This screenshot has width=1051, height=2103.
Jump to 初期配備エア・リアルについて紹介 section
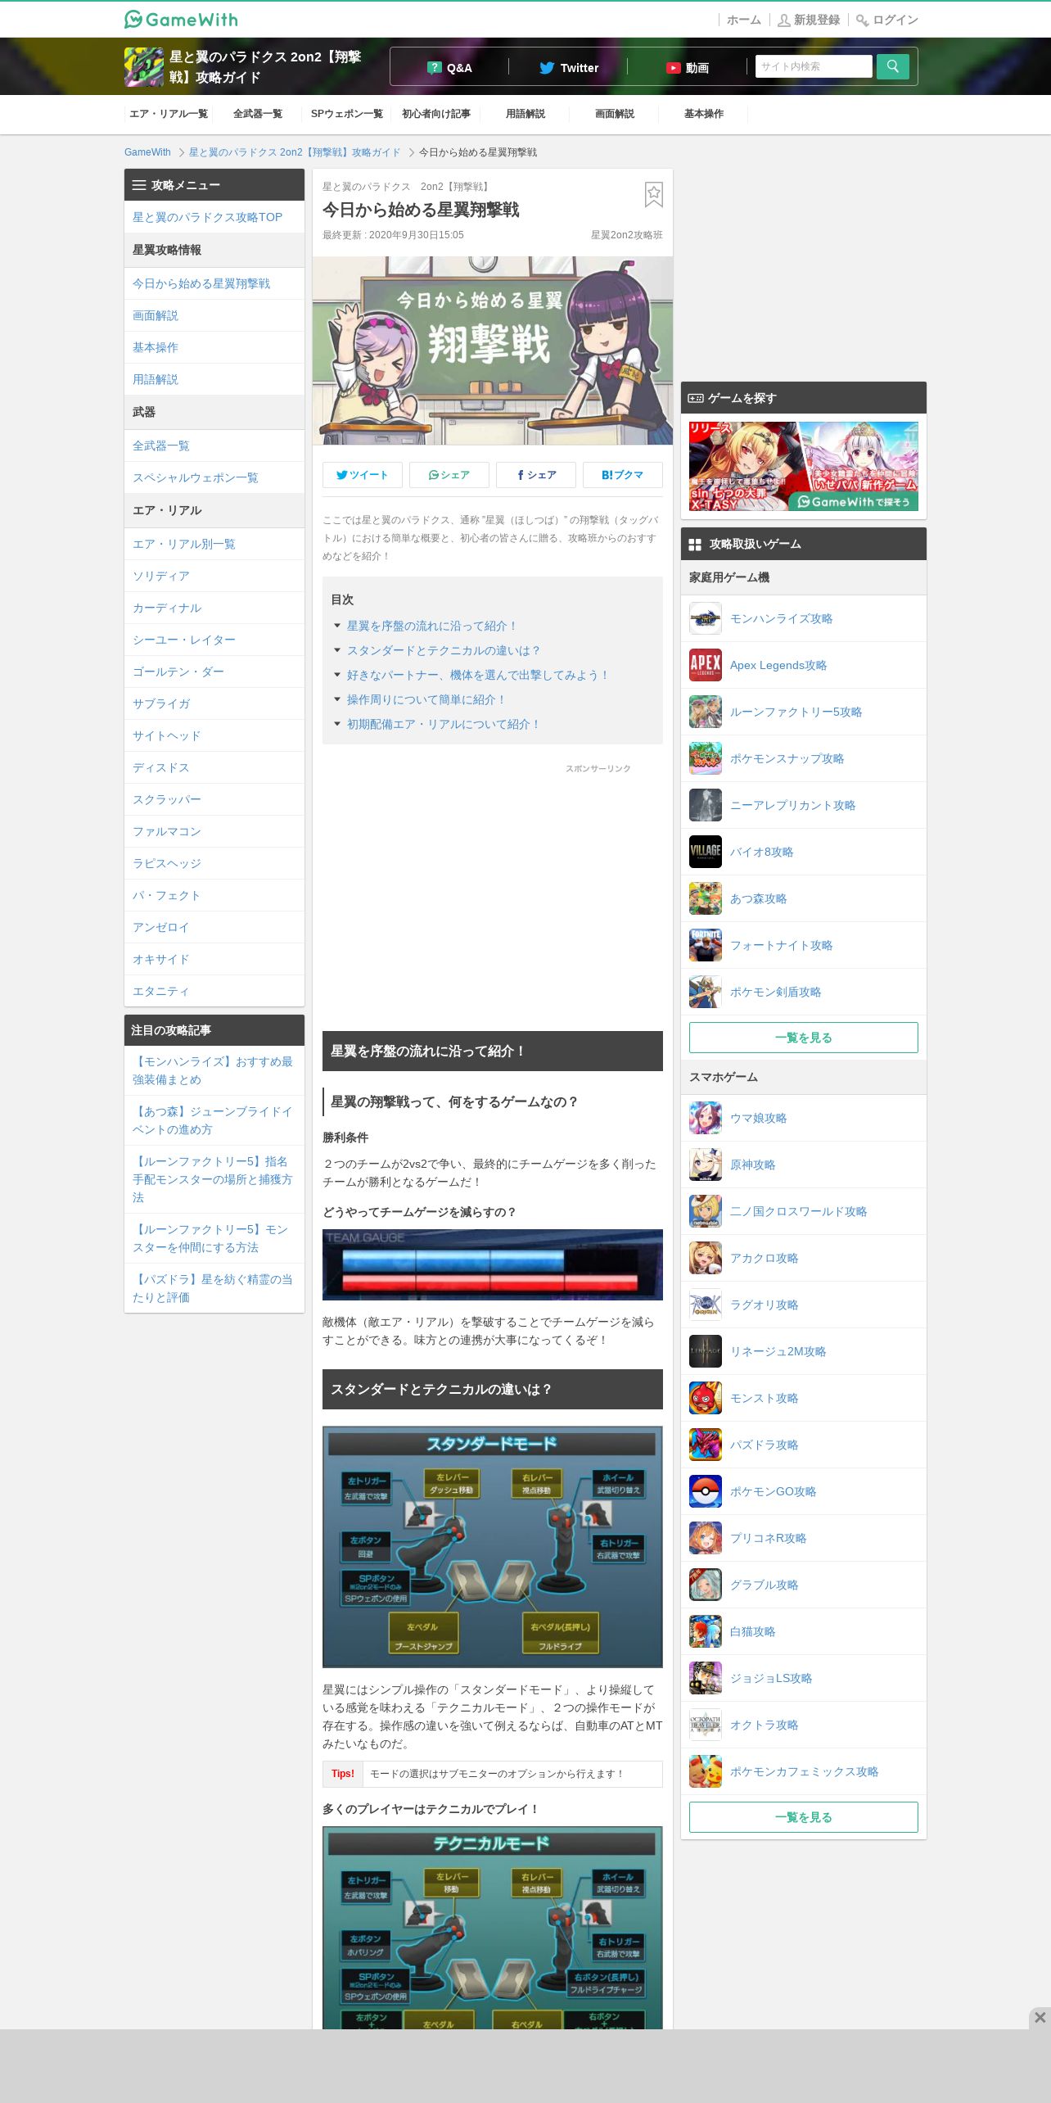click(443, 724)
